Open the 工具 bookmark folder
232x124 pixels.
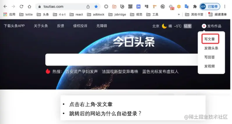coord(152,14)
